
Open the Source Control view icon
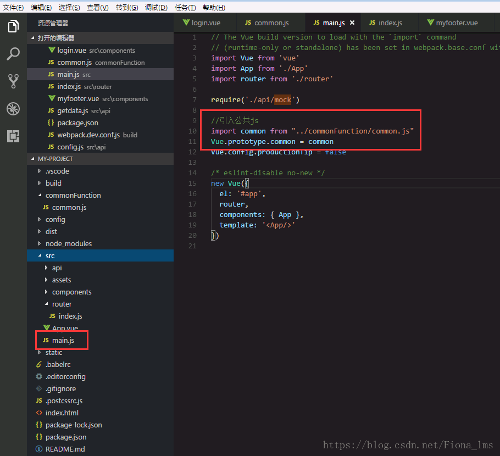pyautogui.click(x=13, y=81)
